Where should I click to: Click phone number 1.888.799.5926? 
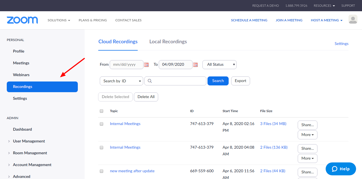(x=296, y=6)
